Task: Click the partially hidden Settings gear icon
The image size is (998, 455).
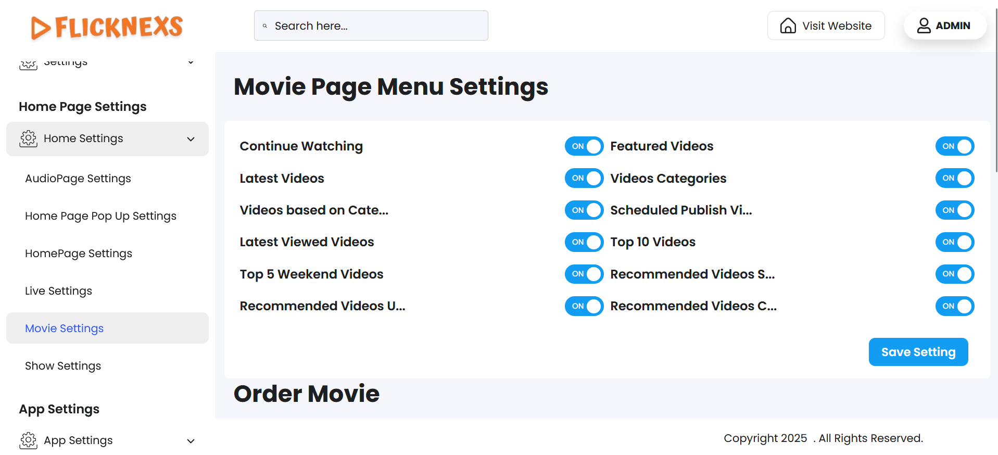Action: pyautogui.click(x=29, y=64)
